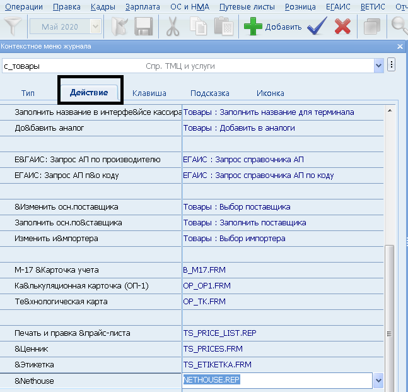Screen dimensions: 408x392
Task: Click the copy documents icon
Action: [199, 27]
